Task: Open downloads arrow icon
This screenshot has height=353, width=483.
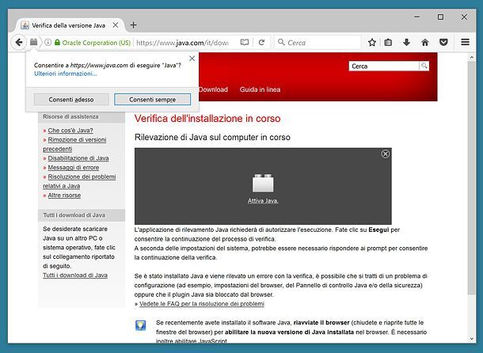Action: pos(407,42)
